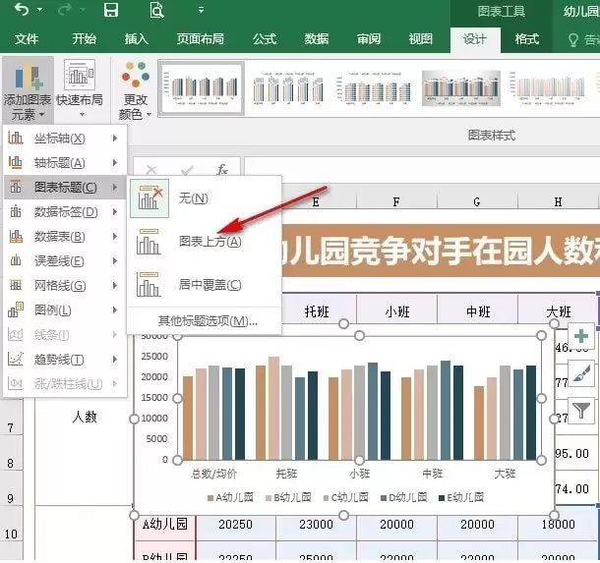Click the Chart Filters funnel button

(x=581, y=410)
